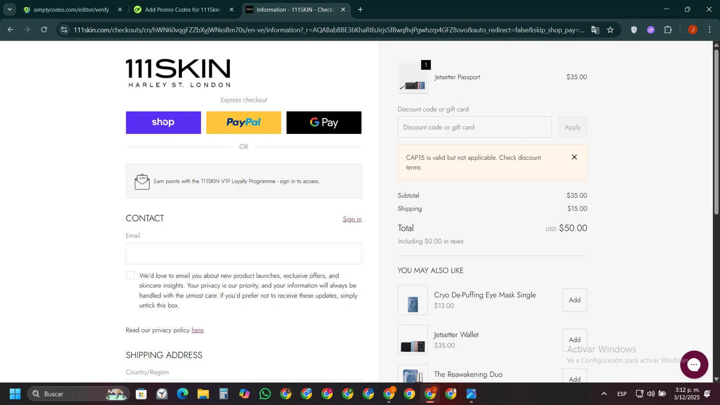
Task: Show hidden system tray icons
Action: pyautogui.click(x=604, y=394)
